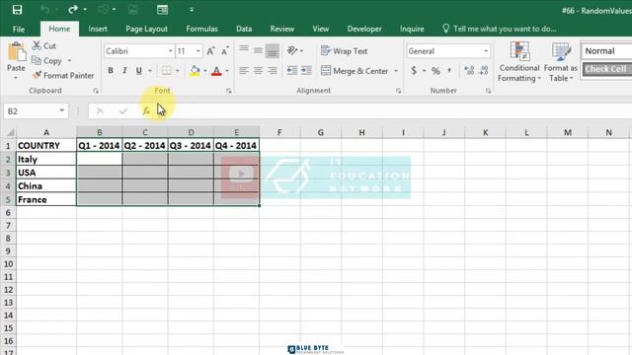Apply Percent Style format
The width and height of the screenshot is (632, 355).
pyautogui.click(x=435, y=71)
